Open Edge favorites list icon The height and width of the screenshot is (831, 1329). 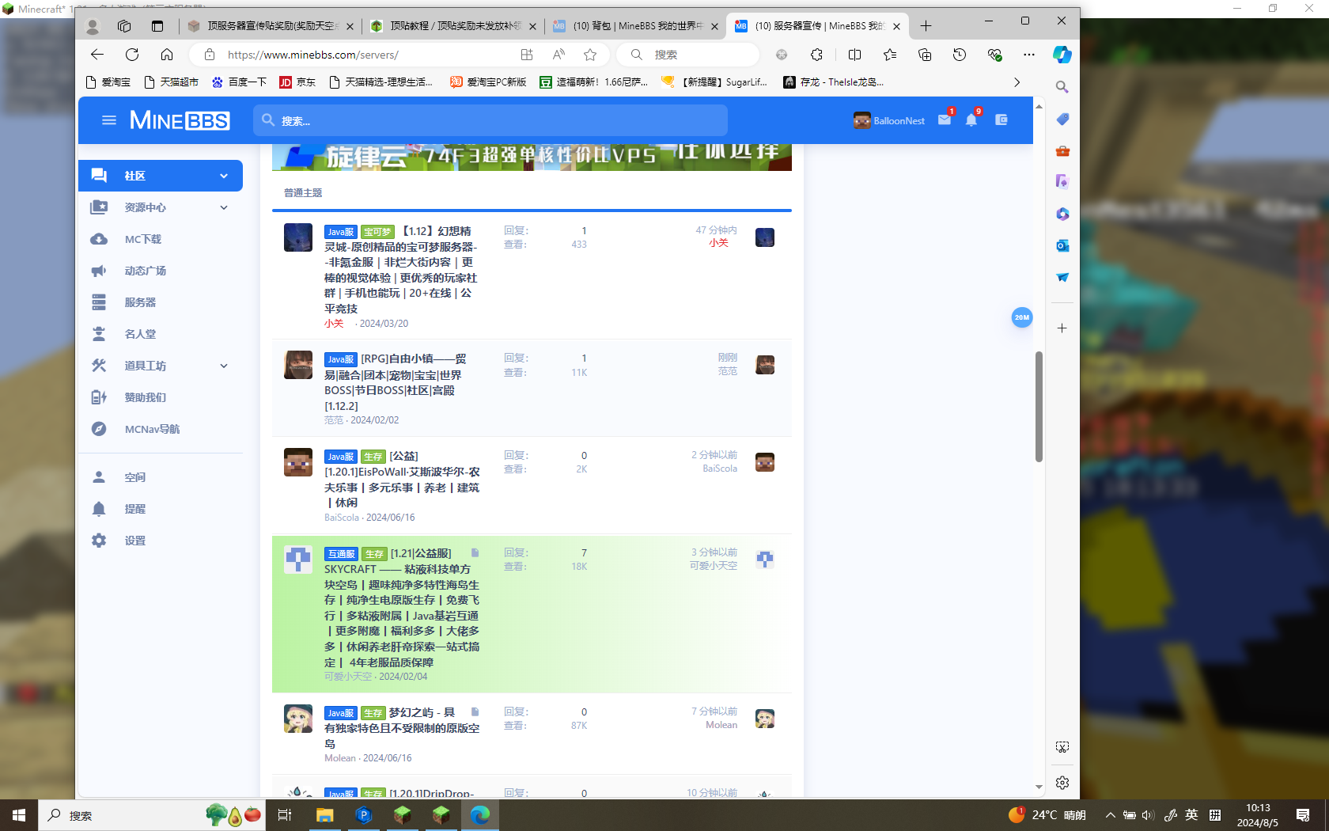point(890,55)
